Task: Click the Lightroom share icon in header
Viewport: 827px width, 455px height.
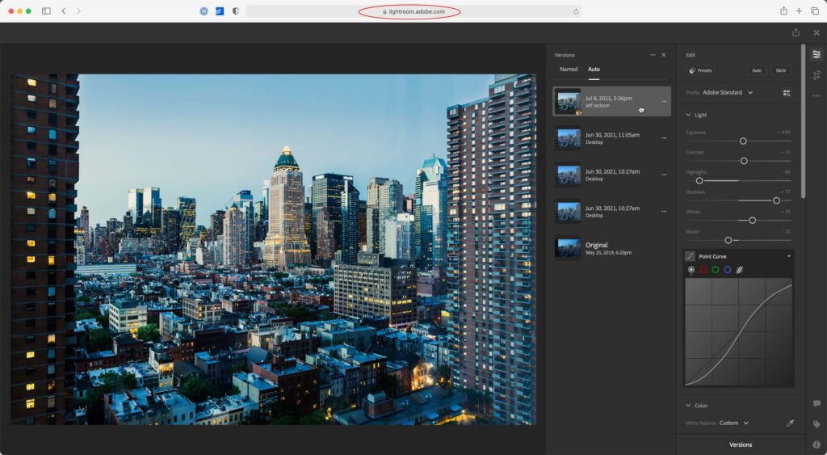Action: [x=796, y=32]
